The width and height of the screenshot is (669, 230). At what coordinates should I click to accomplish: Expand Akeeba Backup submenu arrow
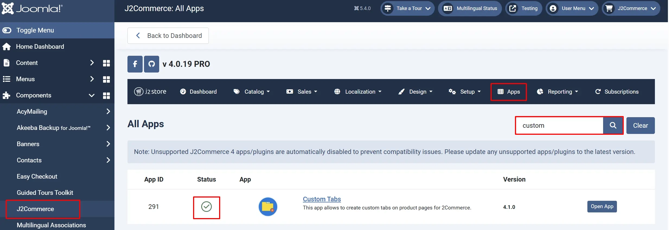point(108,128)
